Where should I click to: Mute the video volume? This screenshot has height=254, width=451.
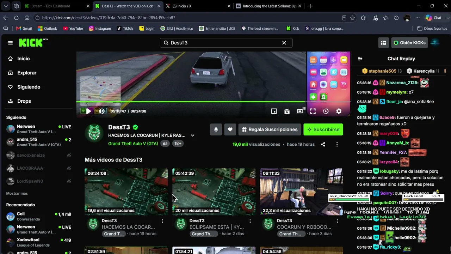[102, 111]
